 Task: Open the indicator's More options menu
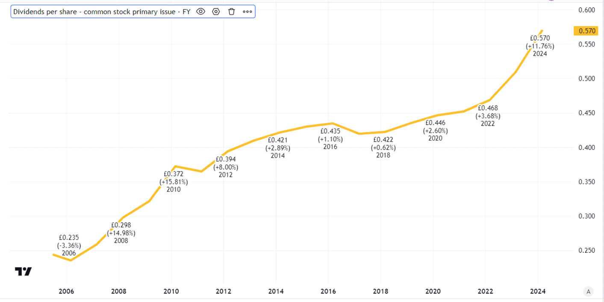(x=247, y=12)
